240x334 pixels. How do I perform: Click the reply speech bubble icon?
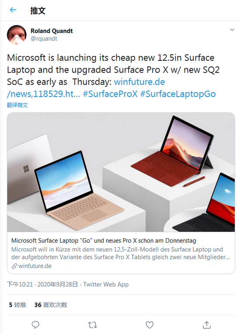click(35, 325)
